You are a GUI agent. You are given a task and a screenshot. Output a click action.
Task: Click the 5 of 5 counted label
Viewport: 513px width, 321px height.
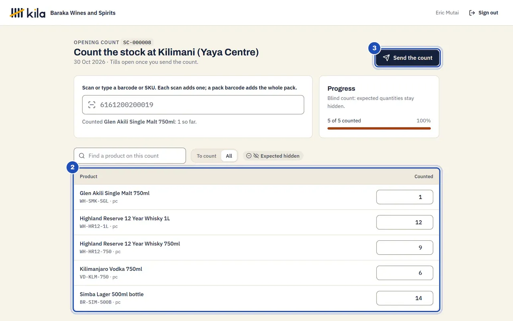[x=344, y=120]
